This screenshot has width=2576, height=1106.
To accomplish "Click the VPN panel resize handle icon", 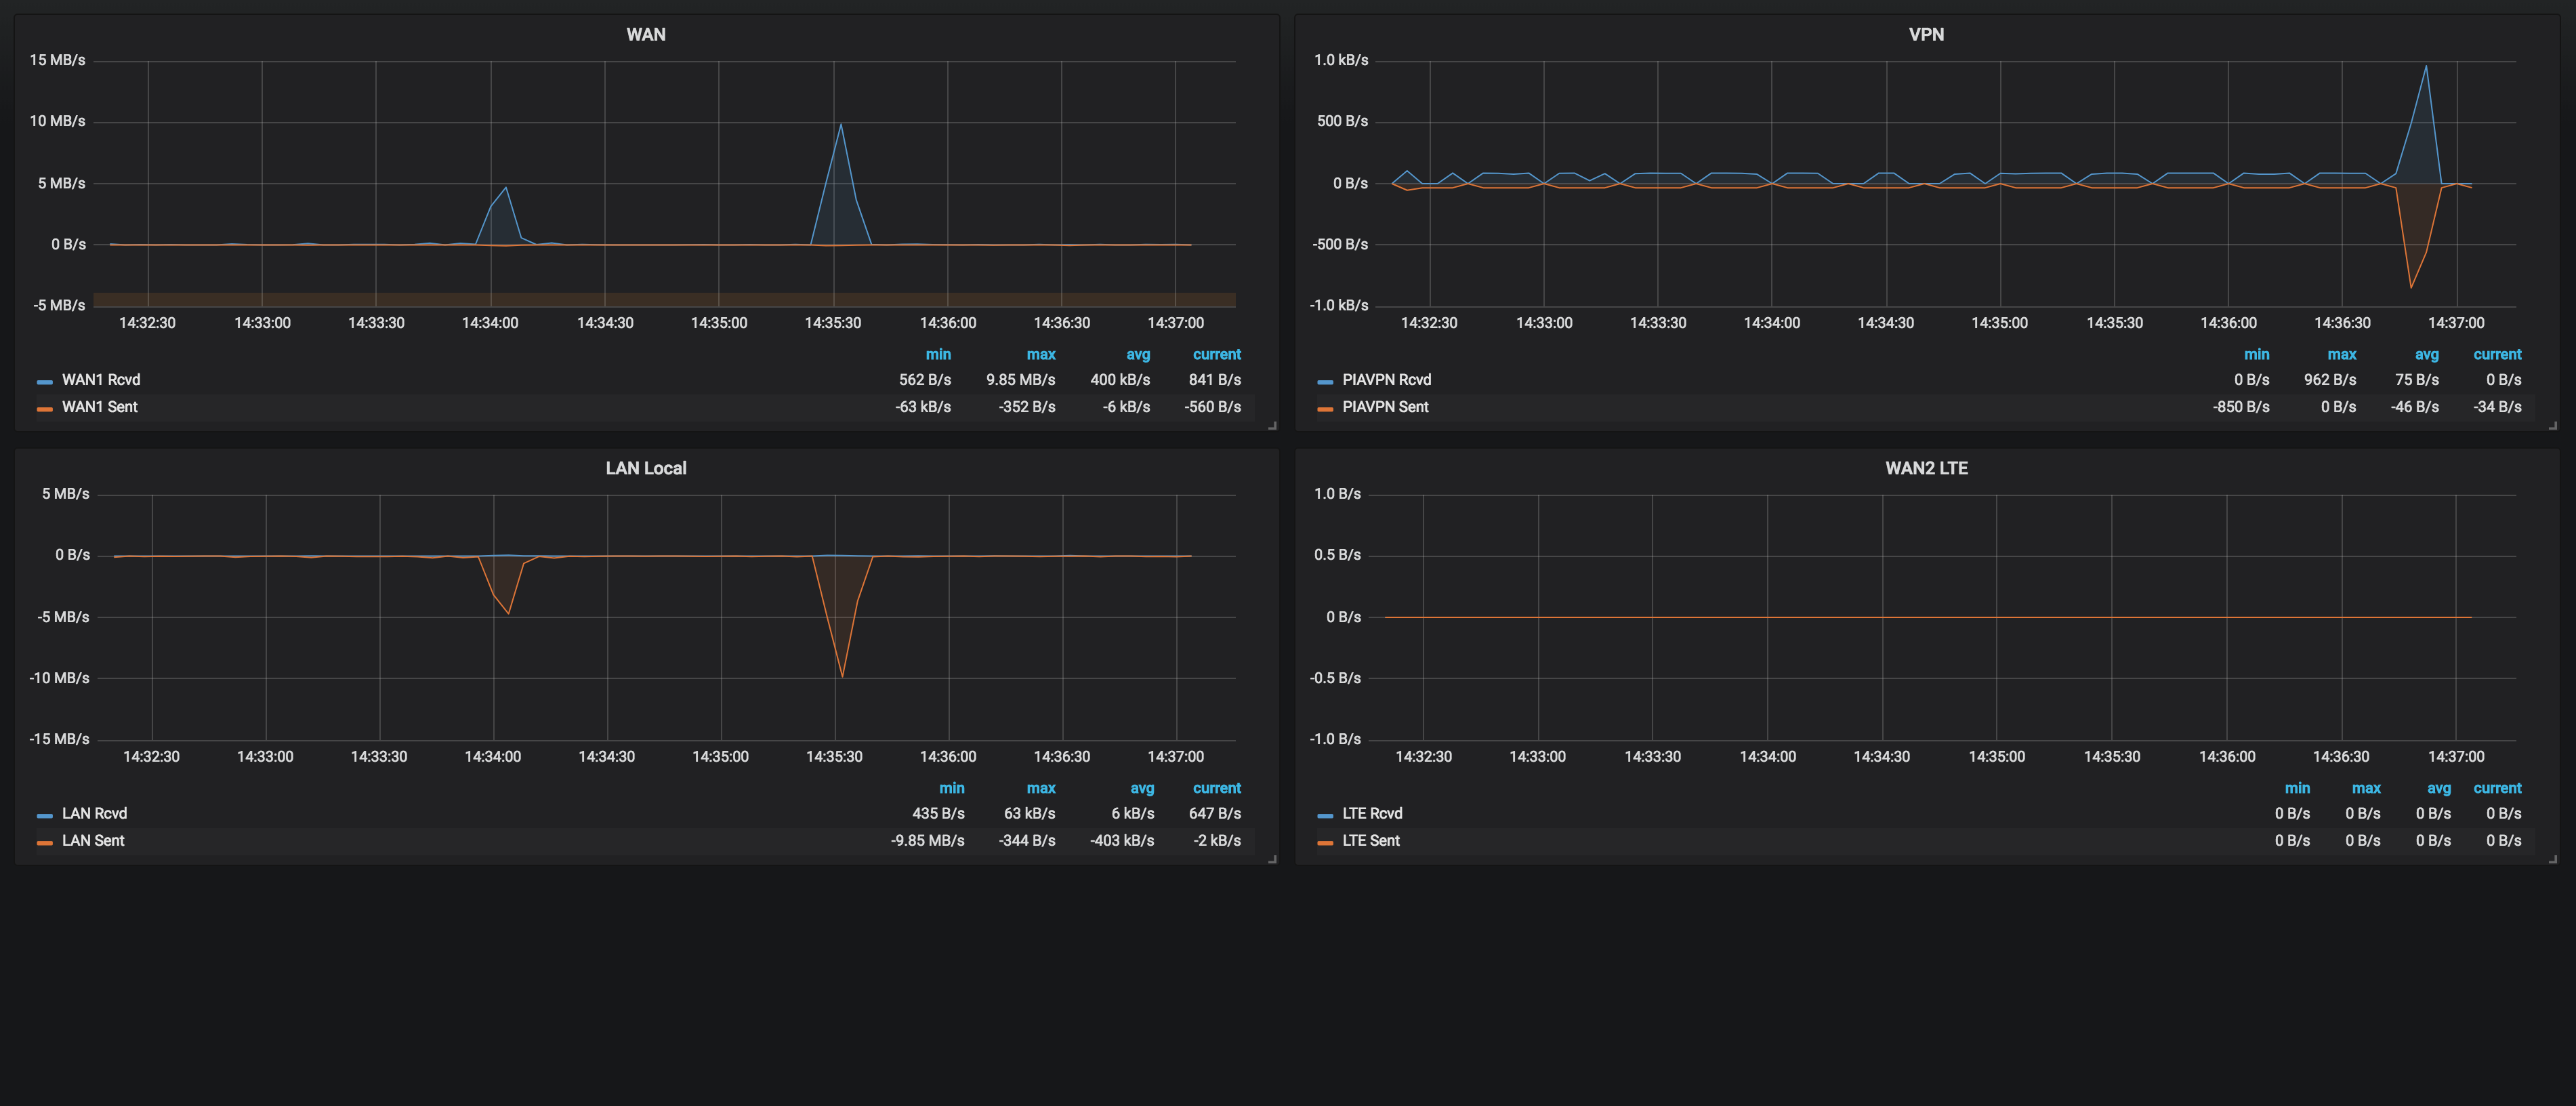I will point(2553,425).
